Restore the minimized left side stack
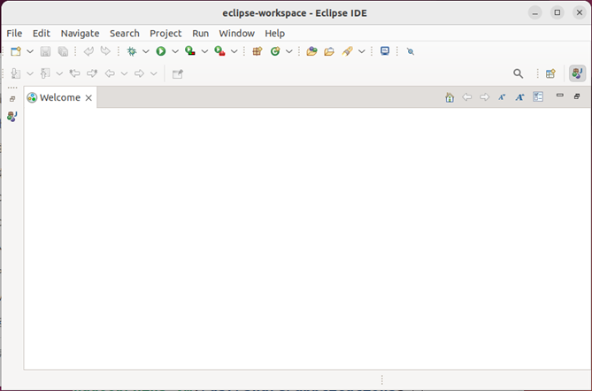592x391 pixels. tap(12, 99)
